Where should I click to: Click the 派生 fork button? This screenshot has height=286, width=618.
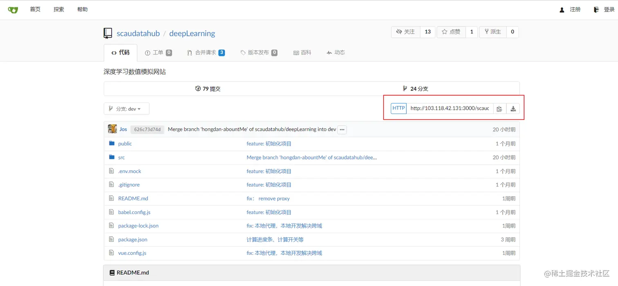493,32
